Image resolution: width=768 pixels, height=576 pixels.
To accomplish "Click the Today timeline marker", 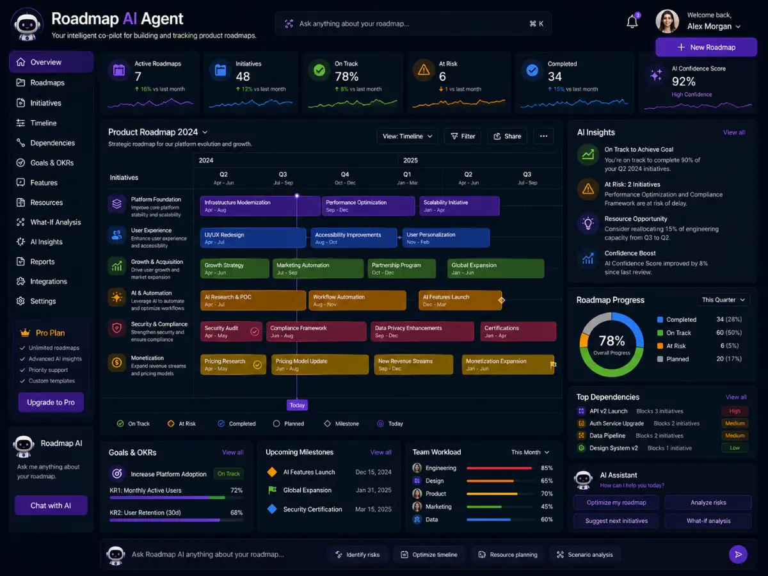I will pyautogui.click(x=297, y=404).
